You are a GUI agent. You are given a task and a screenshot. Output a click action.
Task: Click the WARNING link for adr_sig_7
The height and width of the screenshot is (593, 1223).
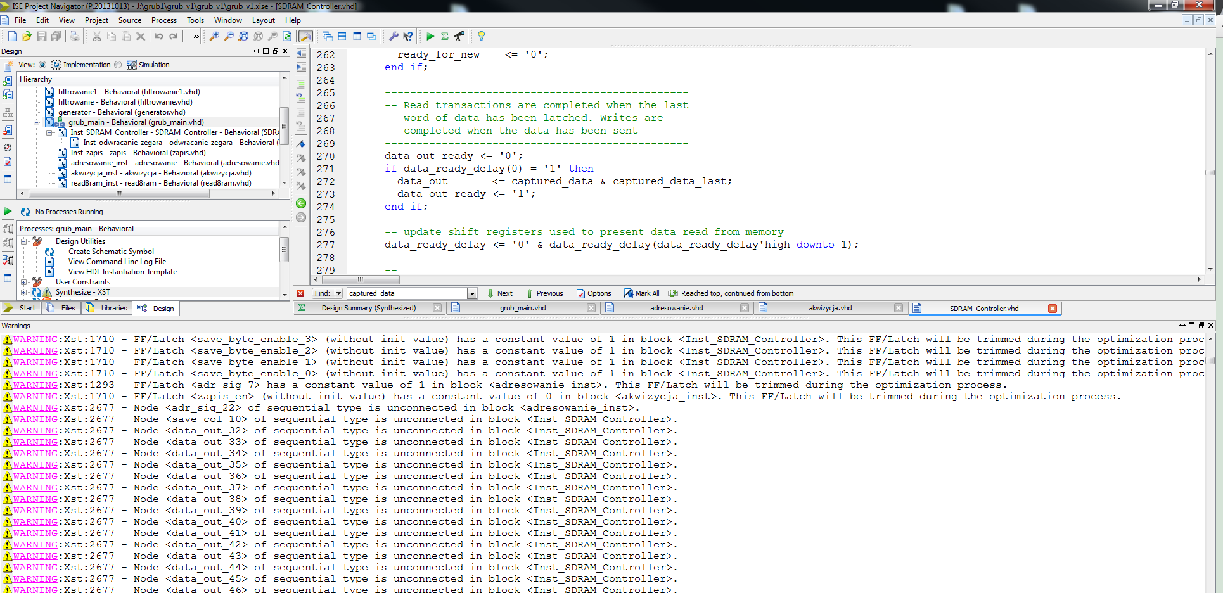[35, 385]
